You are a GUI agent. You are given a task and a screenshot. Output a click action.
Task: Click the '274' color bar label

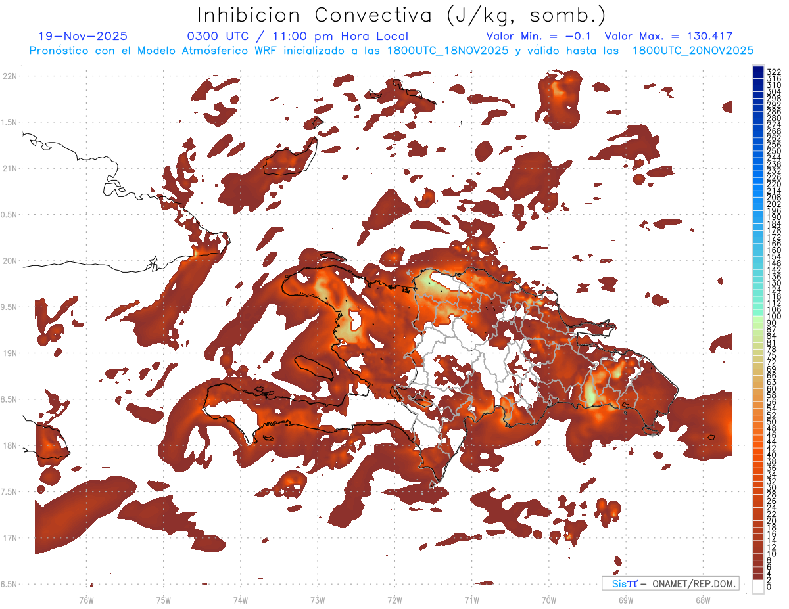click(x=774, y=124)
